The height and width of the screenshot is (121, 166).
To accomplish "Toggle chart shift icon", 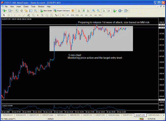I will (109, 11).
